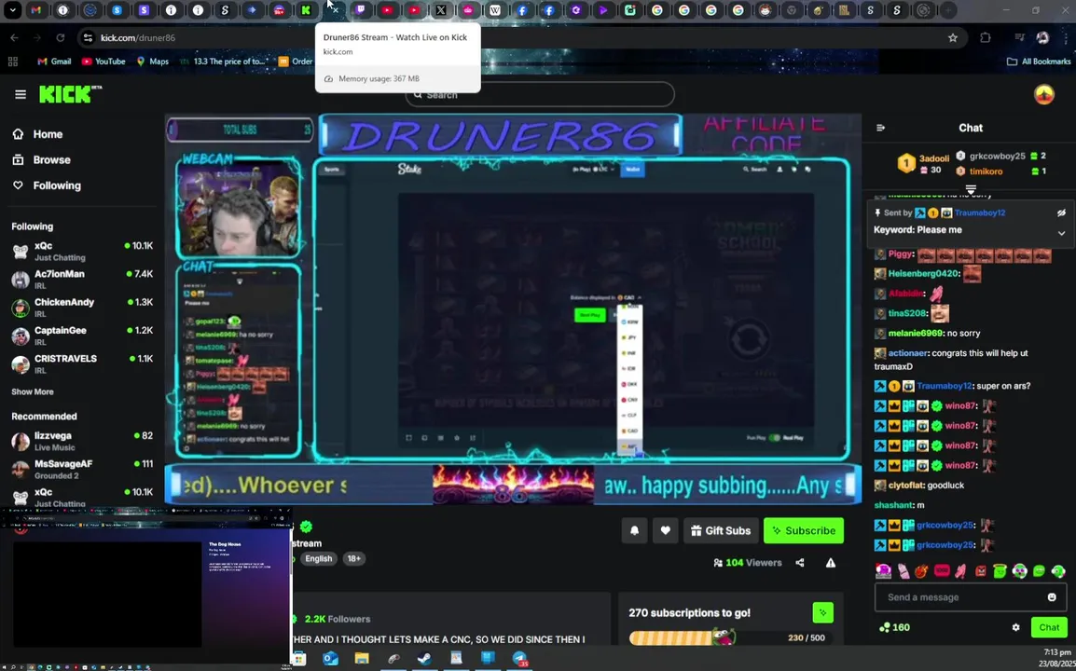Open the Gmail bookmark
The image size is (1076, 671).
tap(54, 62)
